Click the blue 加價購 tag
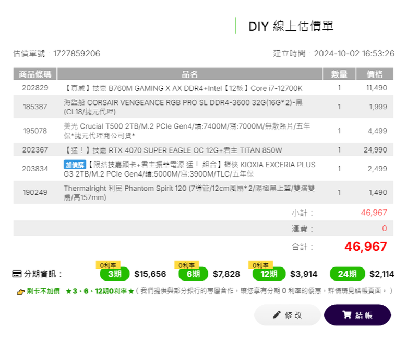The image size is (407, 338). tap(75, 165)
